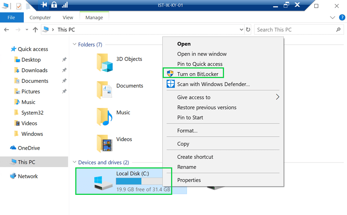347x215 pixels.
Task: Collapse the Folders (7) section
Action: [x=75, y=45]
